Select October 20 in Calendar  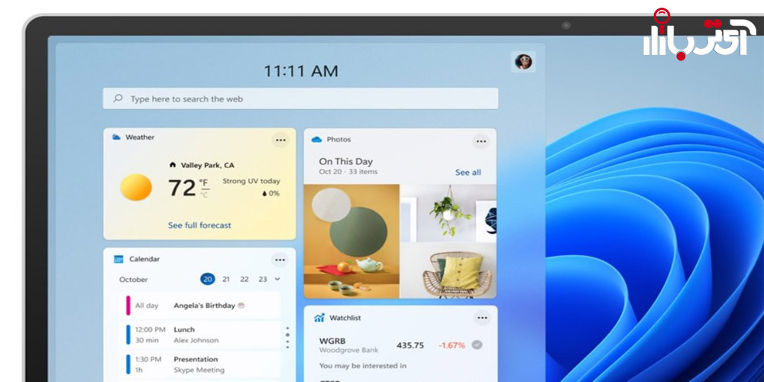click(x=208, y=279)
